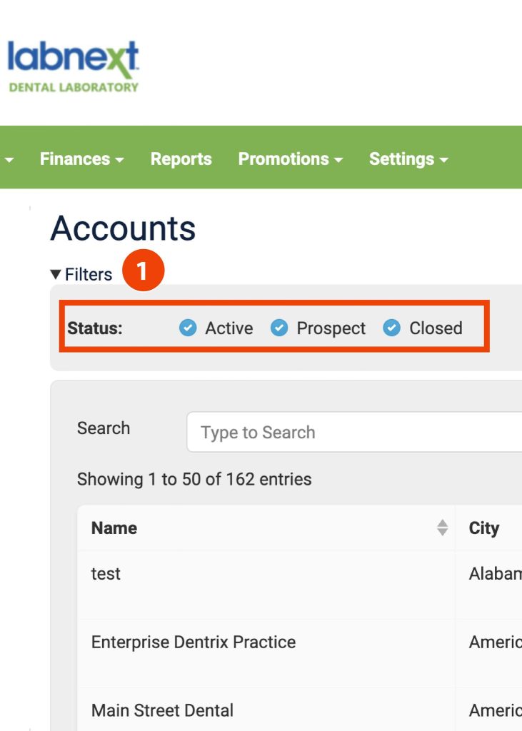Open the Settings menu
The height and width of the screenshot is (731, 522).
406,159
